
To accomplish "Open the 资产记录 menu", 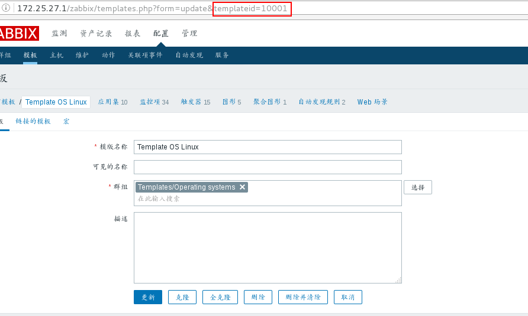I will coord(96,33).
